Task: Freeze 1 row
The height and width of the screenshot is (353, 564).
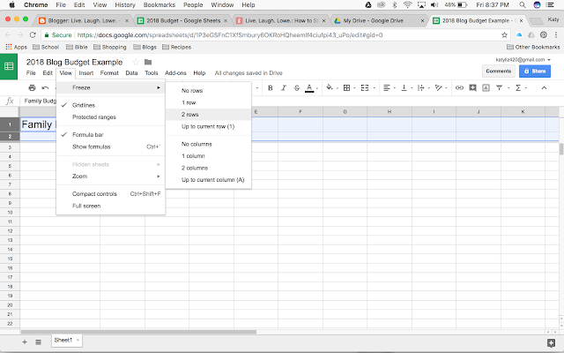Action: (x=209, y=102)
